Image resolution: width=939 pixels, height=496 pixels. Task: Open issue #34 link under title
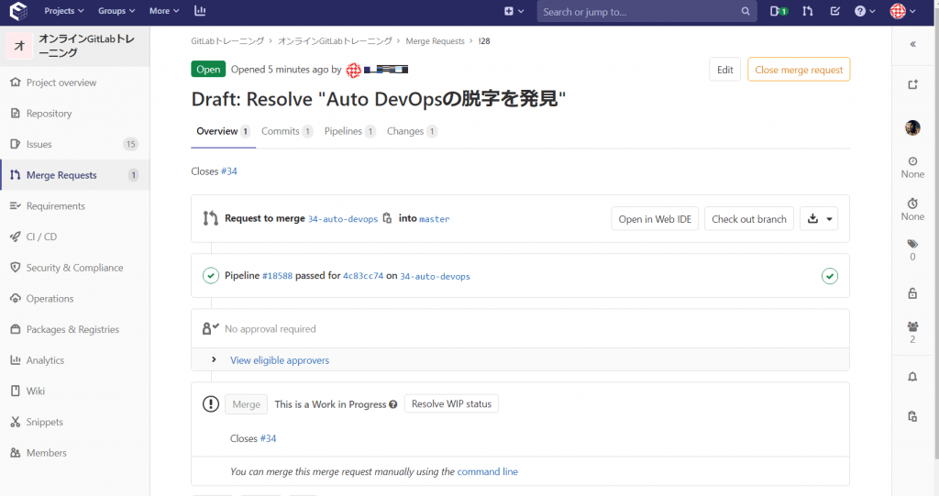[x=228, y=171]
